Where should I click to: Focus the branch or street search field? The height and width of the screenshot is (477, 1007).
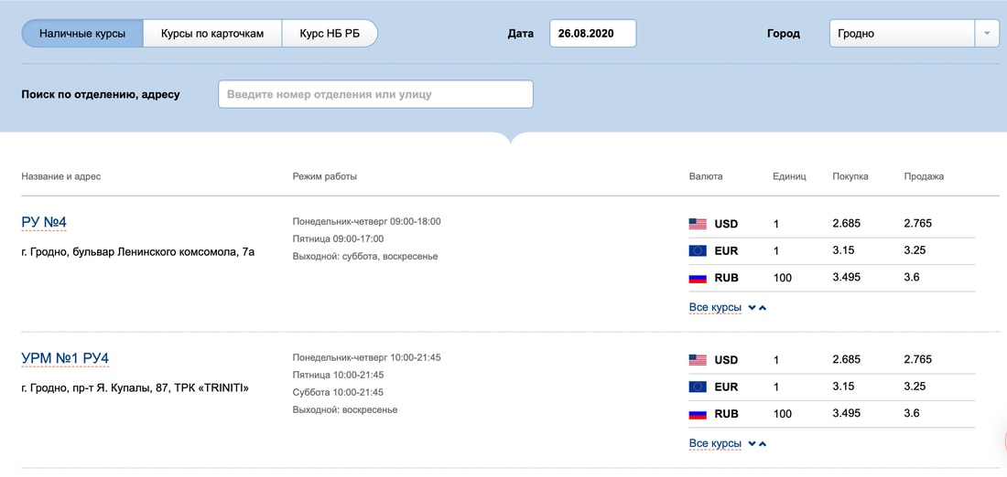tap(375, 94)
